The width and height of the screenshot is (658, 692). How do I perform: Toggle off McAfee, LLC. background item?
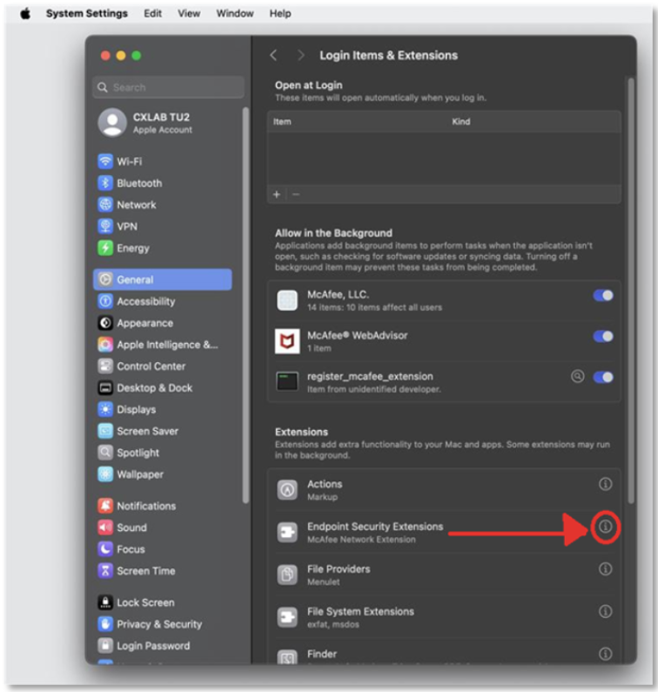602,296
